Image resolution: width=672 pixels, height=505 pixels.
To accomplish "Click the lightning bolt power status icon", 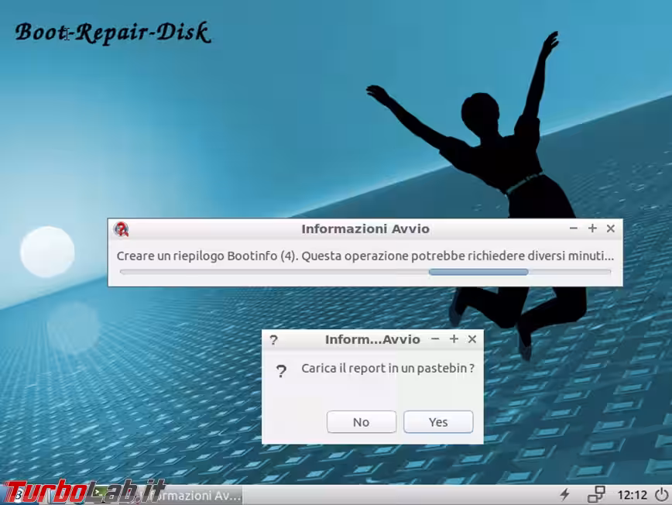I will point(564,494).
